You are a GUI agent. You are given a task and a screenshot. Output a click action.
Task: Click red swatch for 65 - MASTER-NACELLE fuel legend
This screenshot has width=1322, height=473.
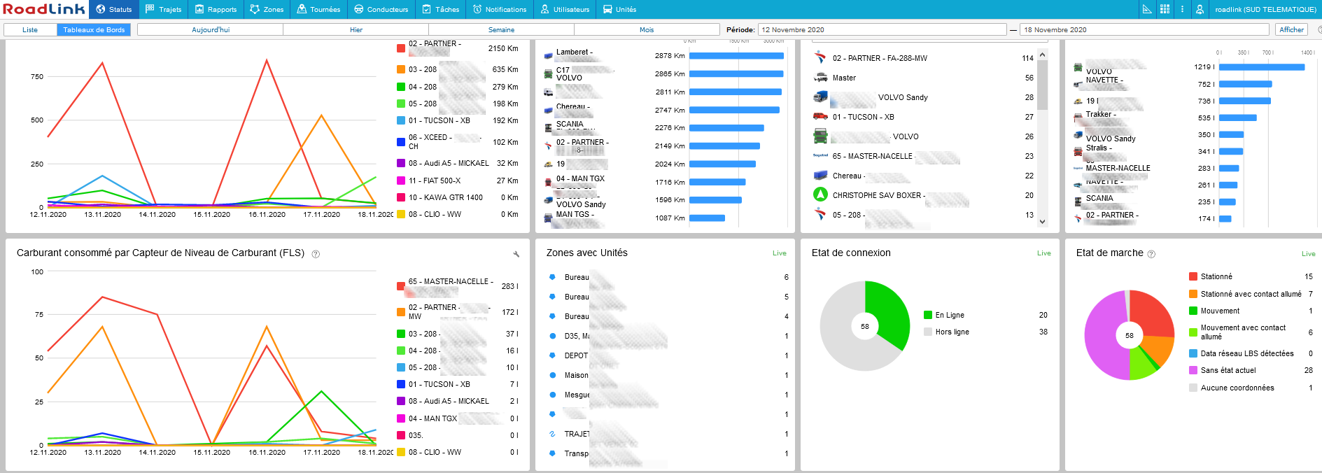coord(401,286)
